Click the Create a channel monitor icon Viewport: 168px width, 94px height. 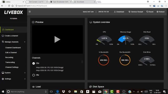tap(3, 36)
